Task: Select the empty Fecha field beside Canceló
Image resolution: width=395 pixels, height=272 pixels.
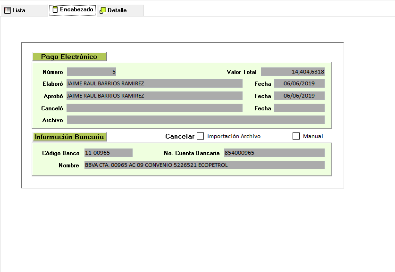Action: [x=299, y=108]
